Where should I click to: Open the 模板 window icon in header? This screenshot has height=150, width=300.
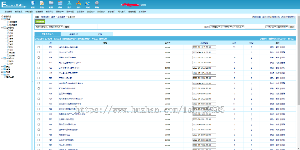[x=60, y=3]
